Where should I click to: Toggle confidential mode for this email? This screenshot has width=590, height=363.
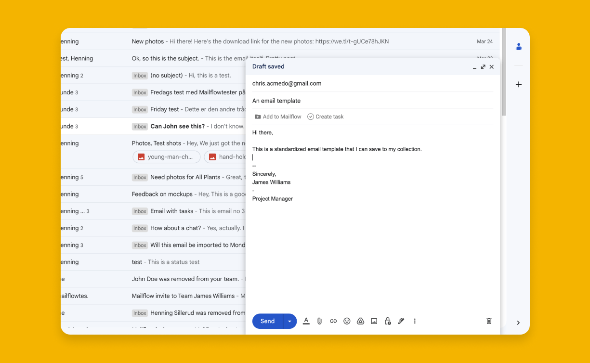tap(388, 321)
